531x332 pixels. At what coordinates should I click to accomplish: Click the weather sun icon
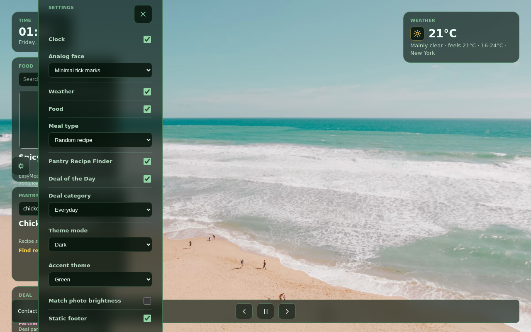[417, 34]
